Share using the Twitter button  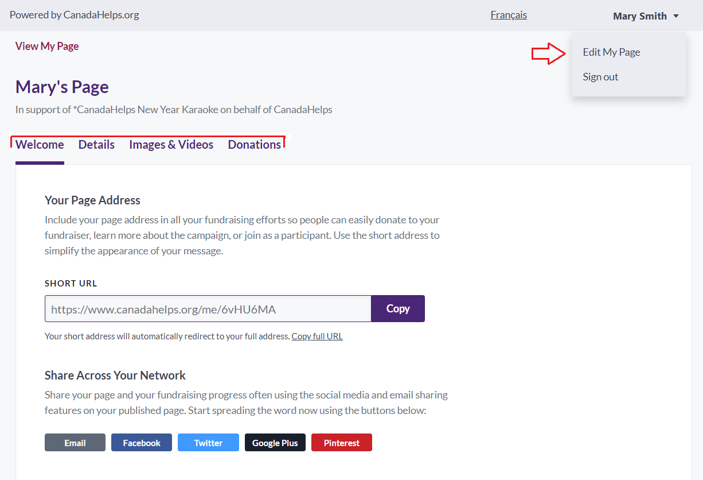pyautogui.click(x=208, y=443)
